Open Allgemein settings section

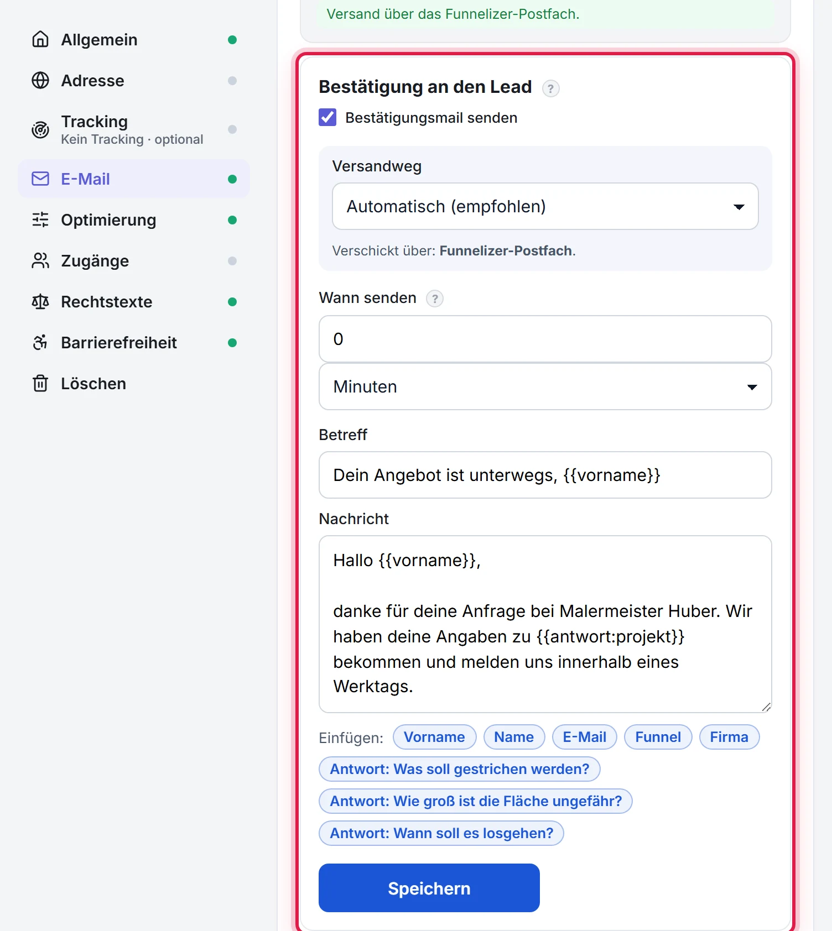coord(134,40)
